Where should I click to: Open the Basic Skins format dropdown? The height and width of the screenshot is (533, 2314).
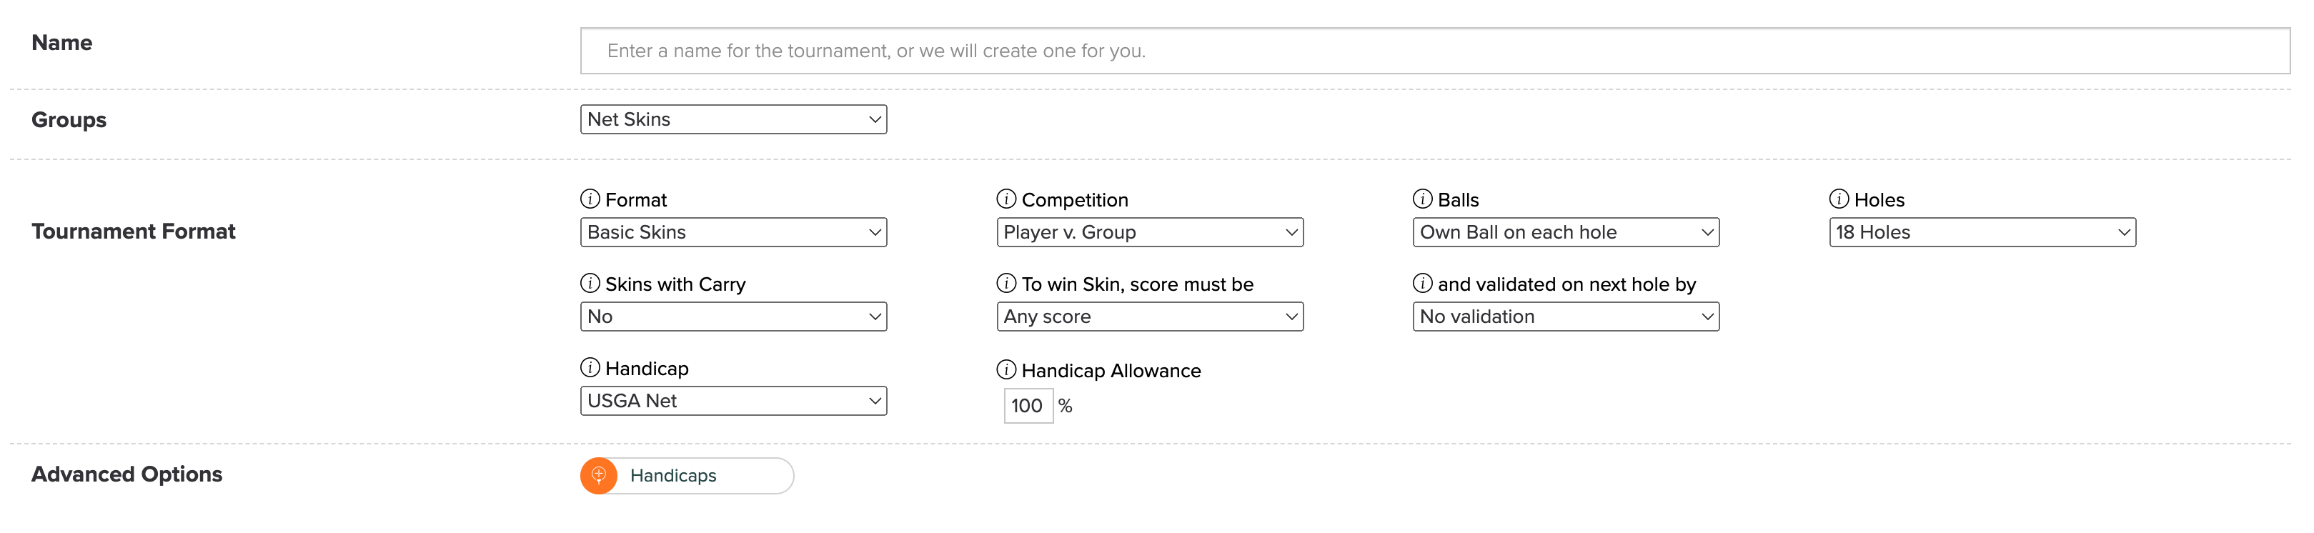point(733,232)
